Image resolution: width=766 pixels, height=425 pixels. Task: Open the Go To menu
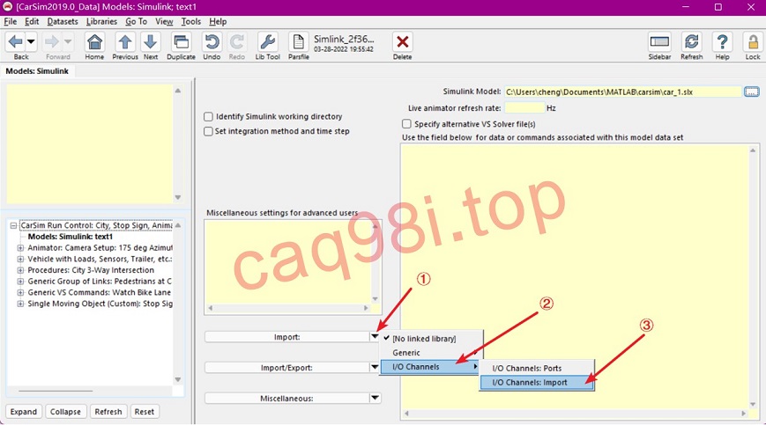tap(136, 21)
